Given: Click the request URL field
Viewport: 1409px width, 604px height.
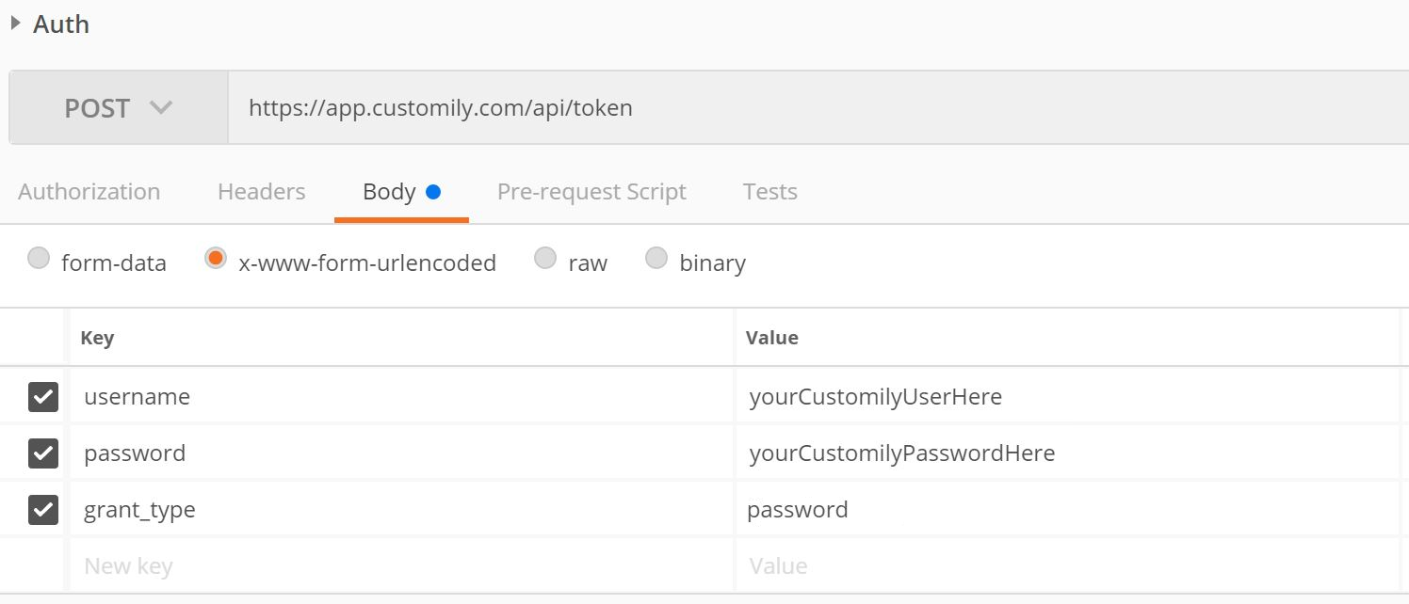Looking at the screenshot, I should (x=565, y=107).
